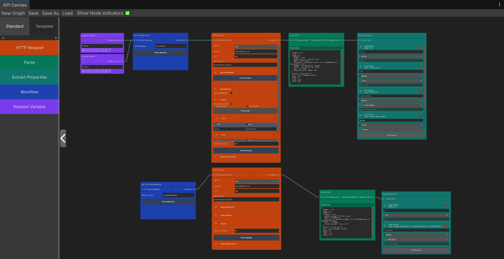This screenshot has width=504, height=259.
Task: Click Save As in the toolbar
Action: click(51, 13)
